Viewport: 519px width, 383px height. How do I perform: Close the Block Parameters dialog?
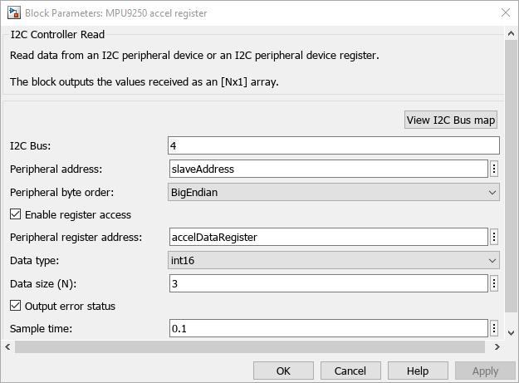point(506,12)
